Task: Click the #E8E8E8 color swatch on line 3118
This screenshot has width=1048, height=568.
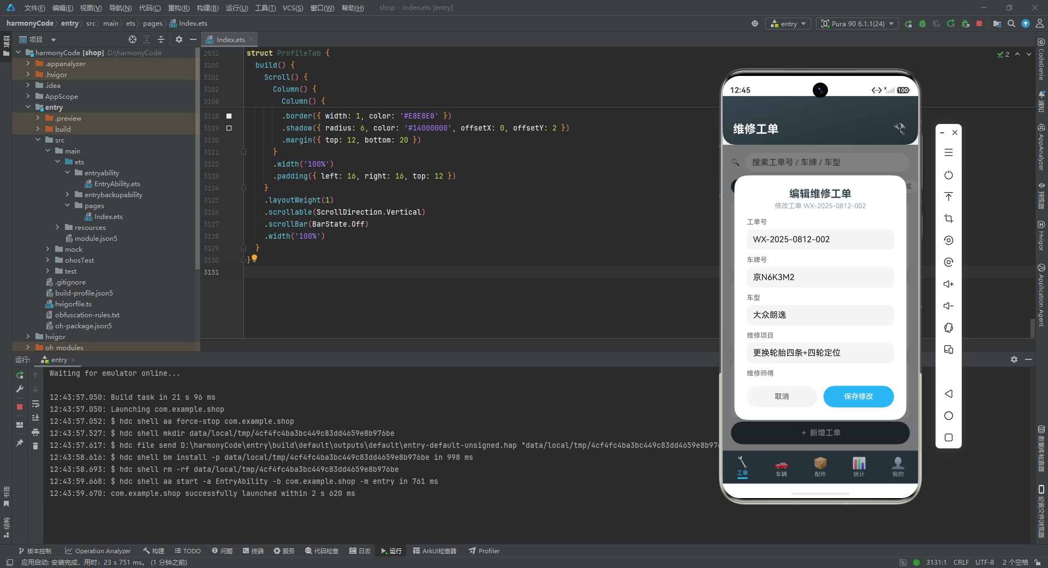Action: point(229,116)
